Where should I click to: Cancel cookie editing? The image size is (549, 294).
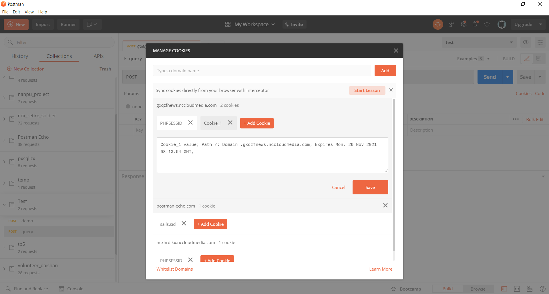(x=339, y=187)
